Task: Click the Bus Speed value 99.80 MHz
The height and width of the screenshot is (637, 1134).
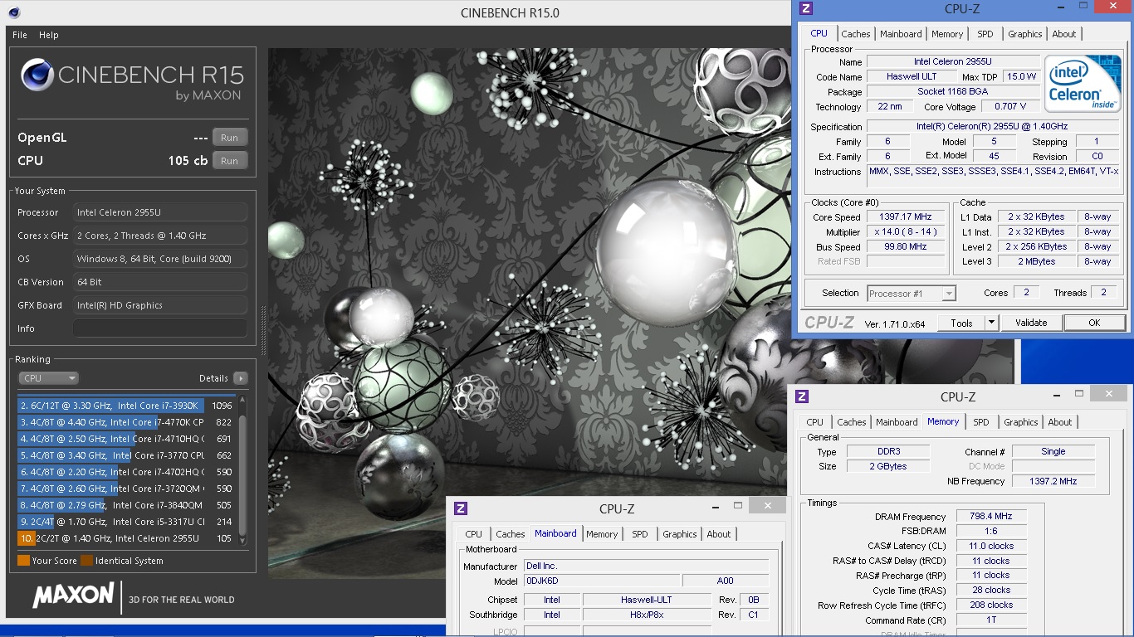Action: coord(907,247)
